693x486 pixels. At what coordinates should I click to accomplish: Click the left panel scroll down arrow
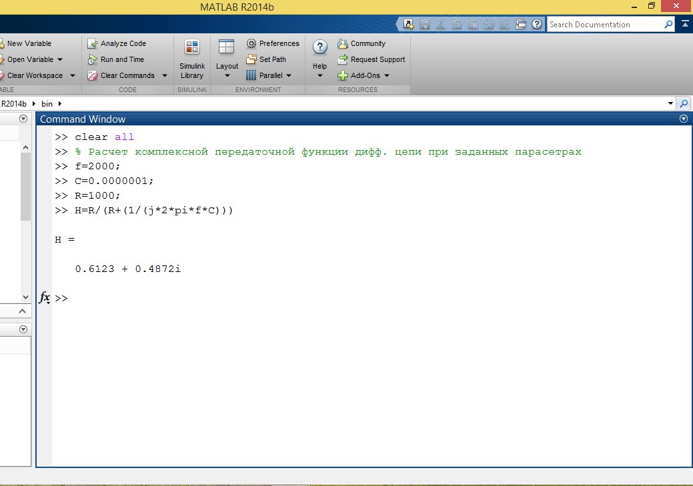(x=25, y=297)
